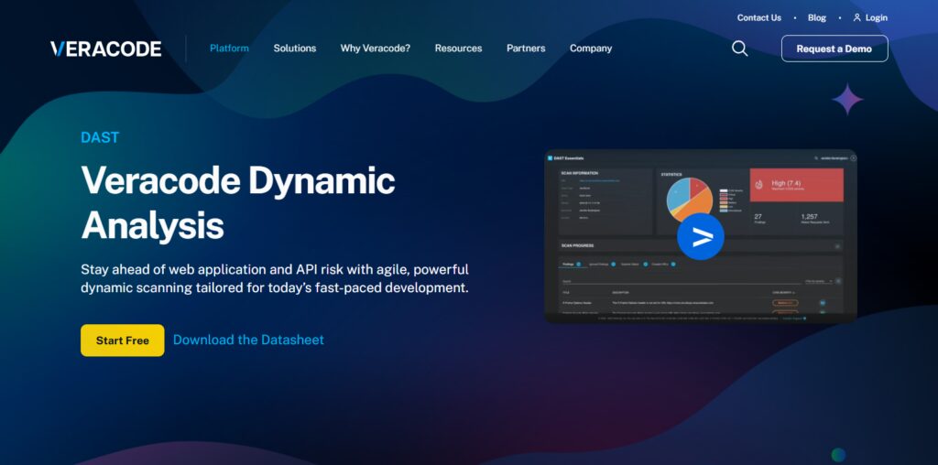Image resolution: width=938 pixels, height=465 pixels.
Task: Click the DAST label text
Action: coord(100,137)
